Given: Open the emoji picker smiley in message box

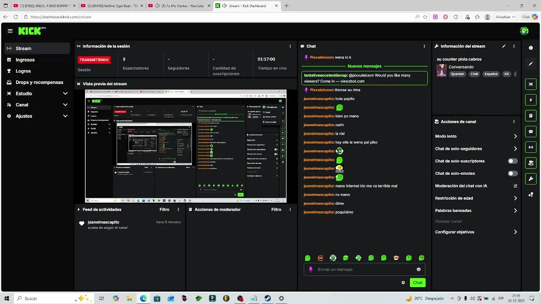Looking at the screenshot, I should pos(419,269).
